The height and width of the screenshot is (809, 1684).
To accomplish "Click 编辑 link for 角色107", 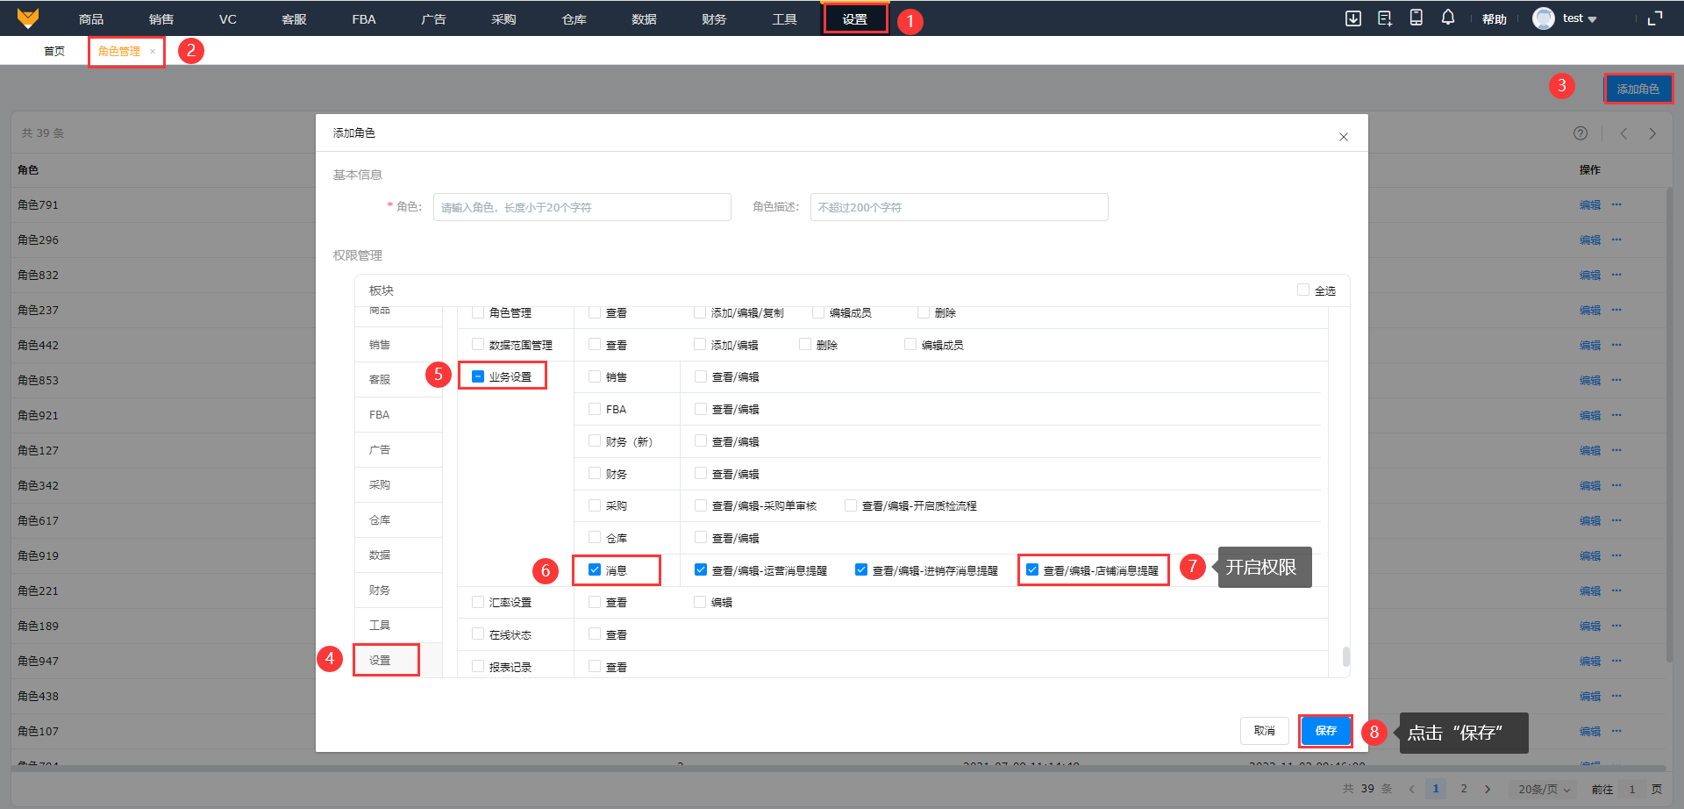I will [x=1589, y=731].
